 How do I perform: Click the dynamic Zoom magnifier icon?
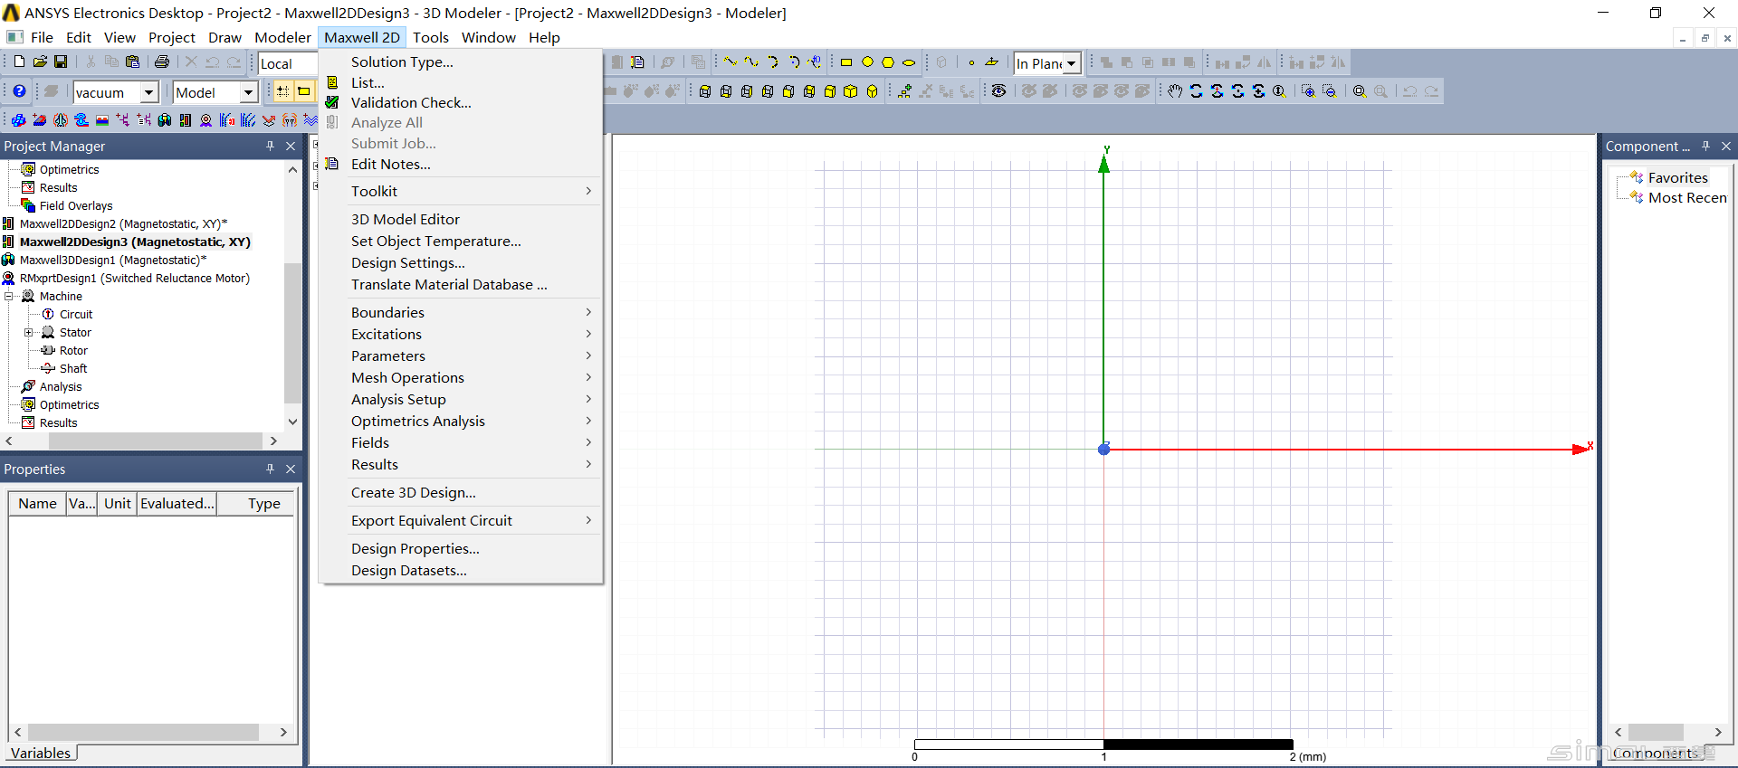click(1279, 90)
